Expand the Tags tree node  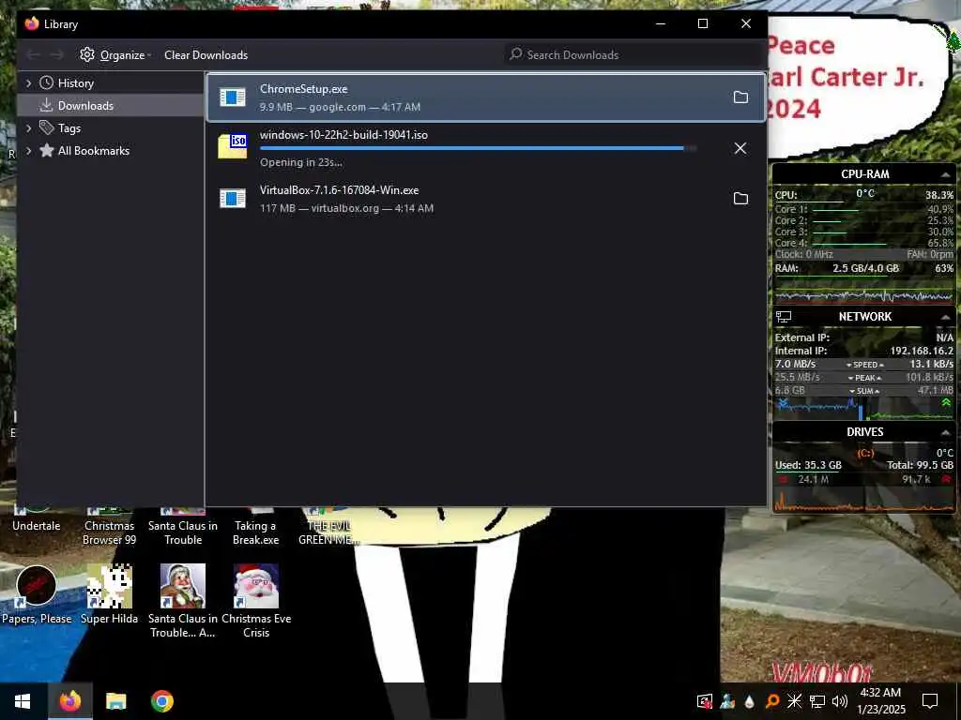(28, 128)
